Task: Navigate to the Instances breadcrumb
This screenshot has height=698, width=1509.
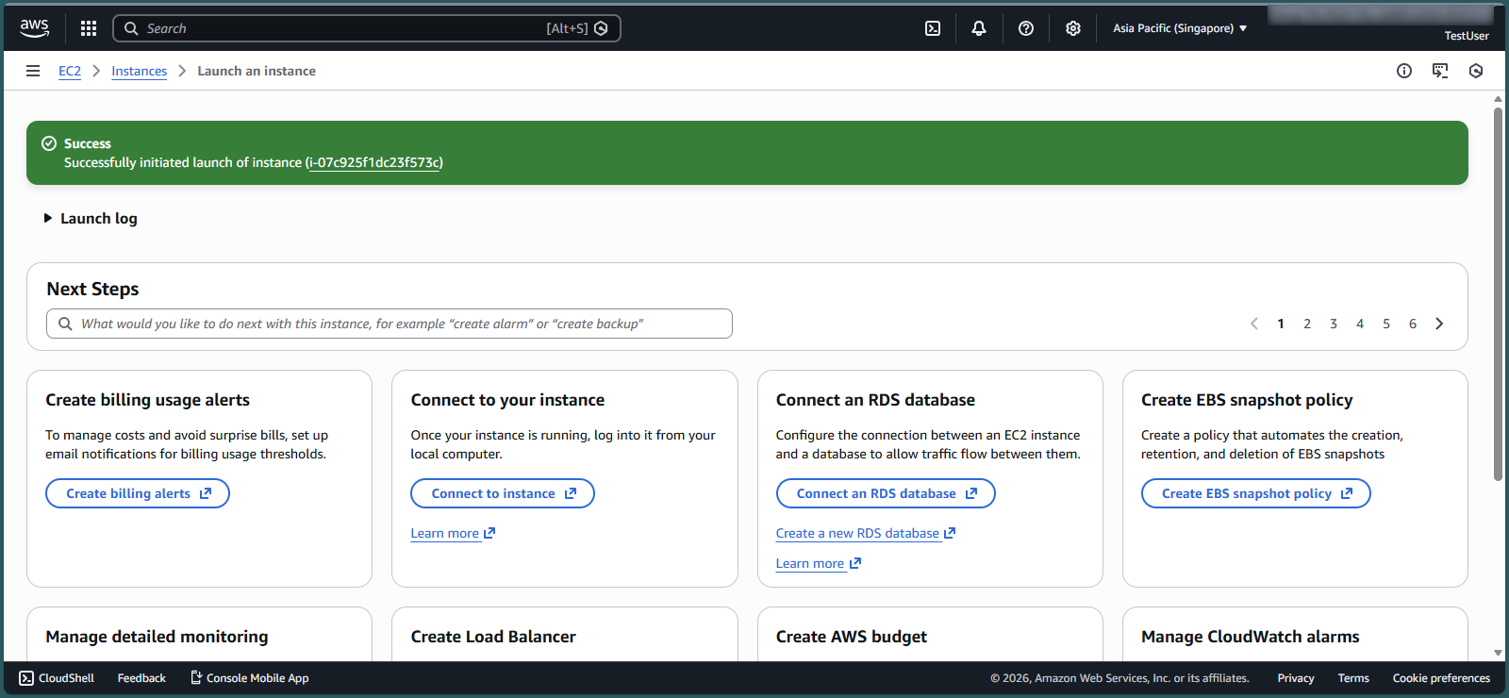Action: point(139,71)
